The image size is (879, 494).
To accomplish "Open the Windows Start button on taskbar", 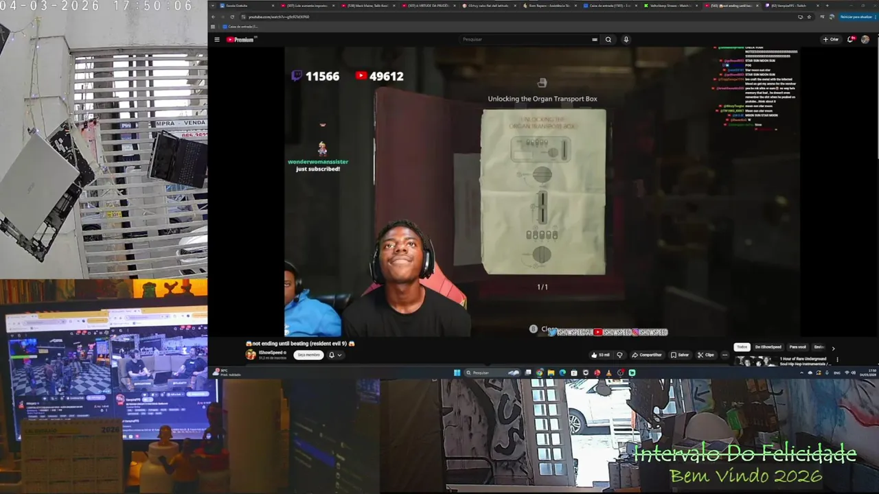I will click(457, 373).
